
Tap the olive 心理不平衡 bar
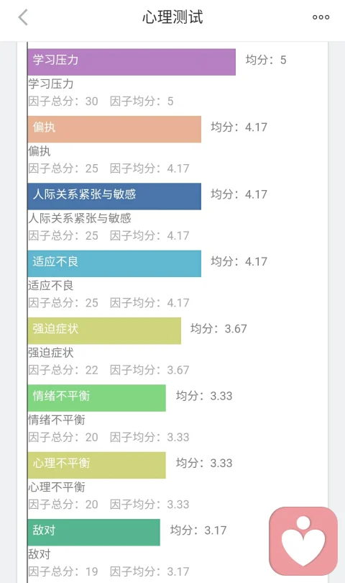(x=96, y=465)
